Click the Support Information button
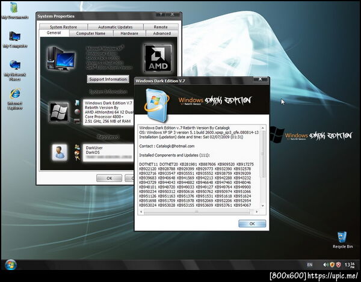 click(x=108, y=79)
